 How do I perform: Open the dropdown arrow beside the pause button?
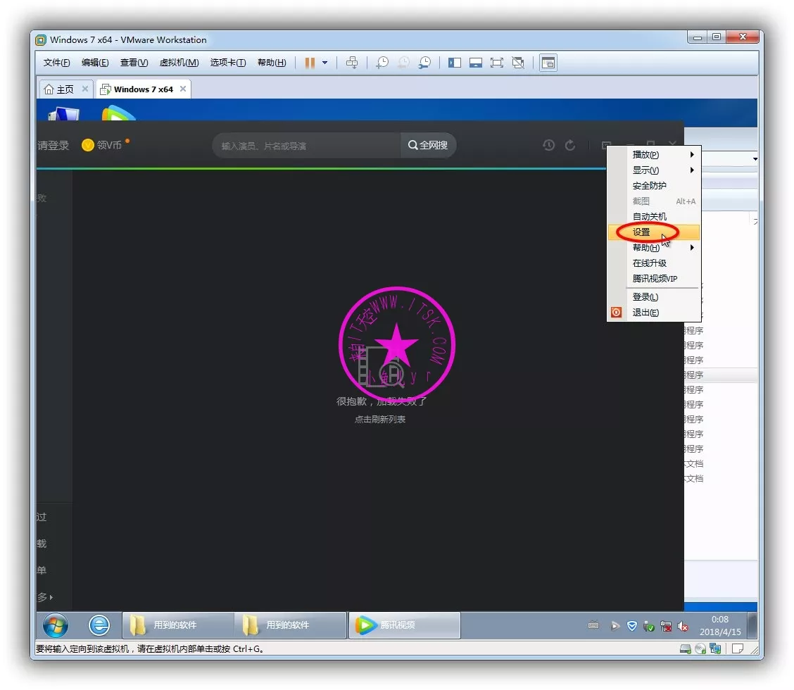(324, 63)
